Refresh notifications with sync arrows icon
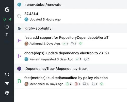This screenshot has height=102, width=127. (x=7, y=74)
